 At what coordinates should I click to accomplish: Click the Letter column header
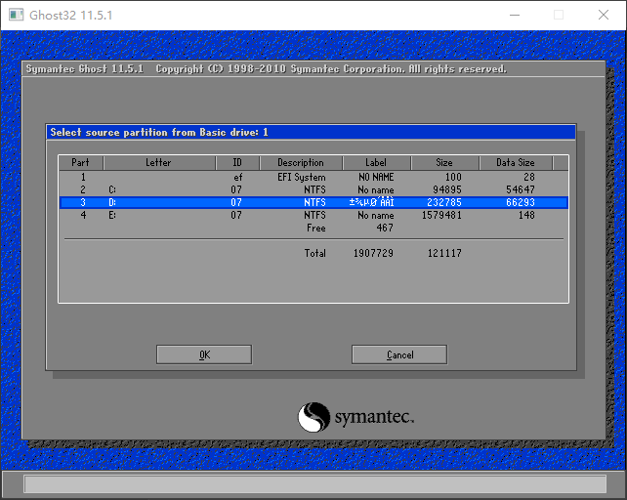[157, 162]
